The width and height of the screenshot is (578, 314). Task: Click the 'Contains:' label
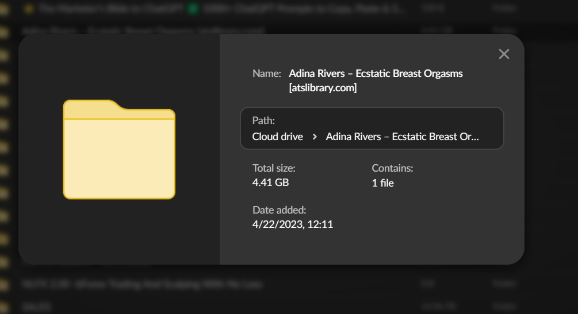[392, 168]
